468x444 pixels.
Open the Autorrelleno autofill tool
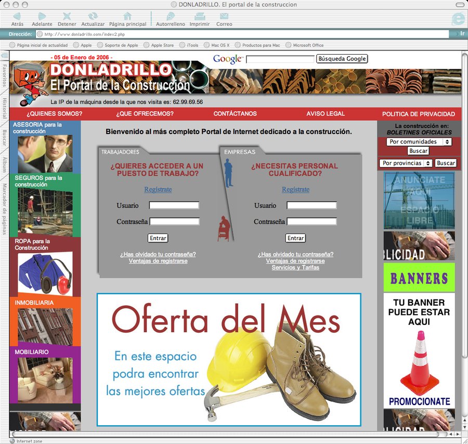(171, 17)
